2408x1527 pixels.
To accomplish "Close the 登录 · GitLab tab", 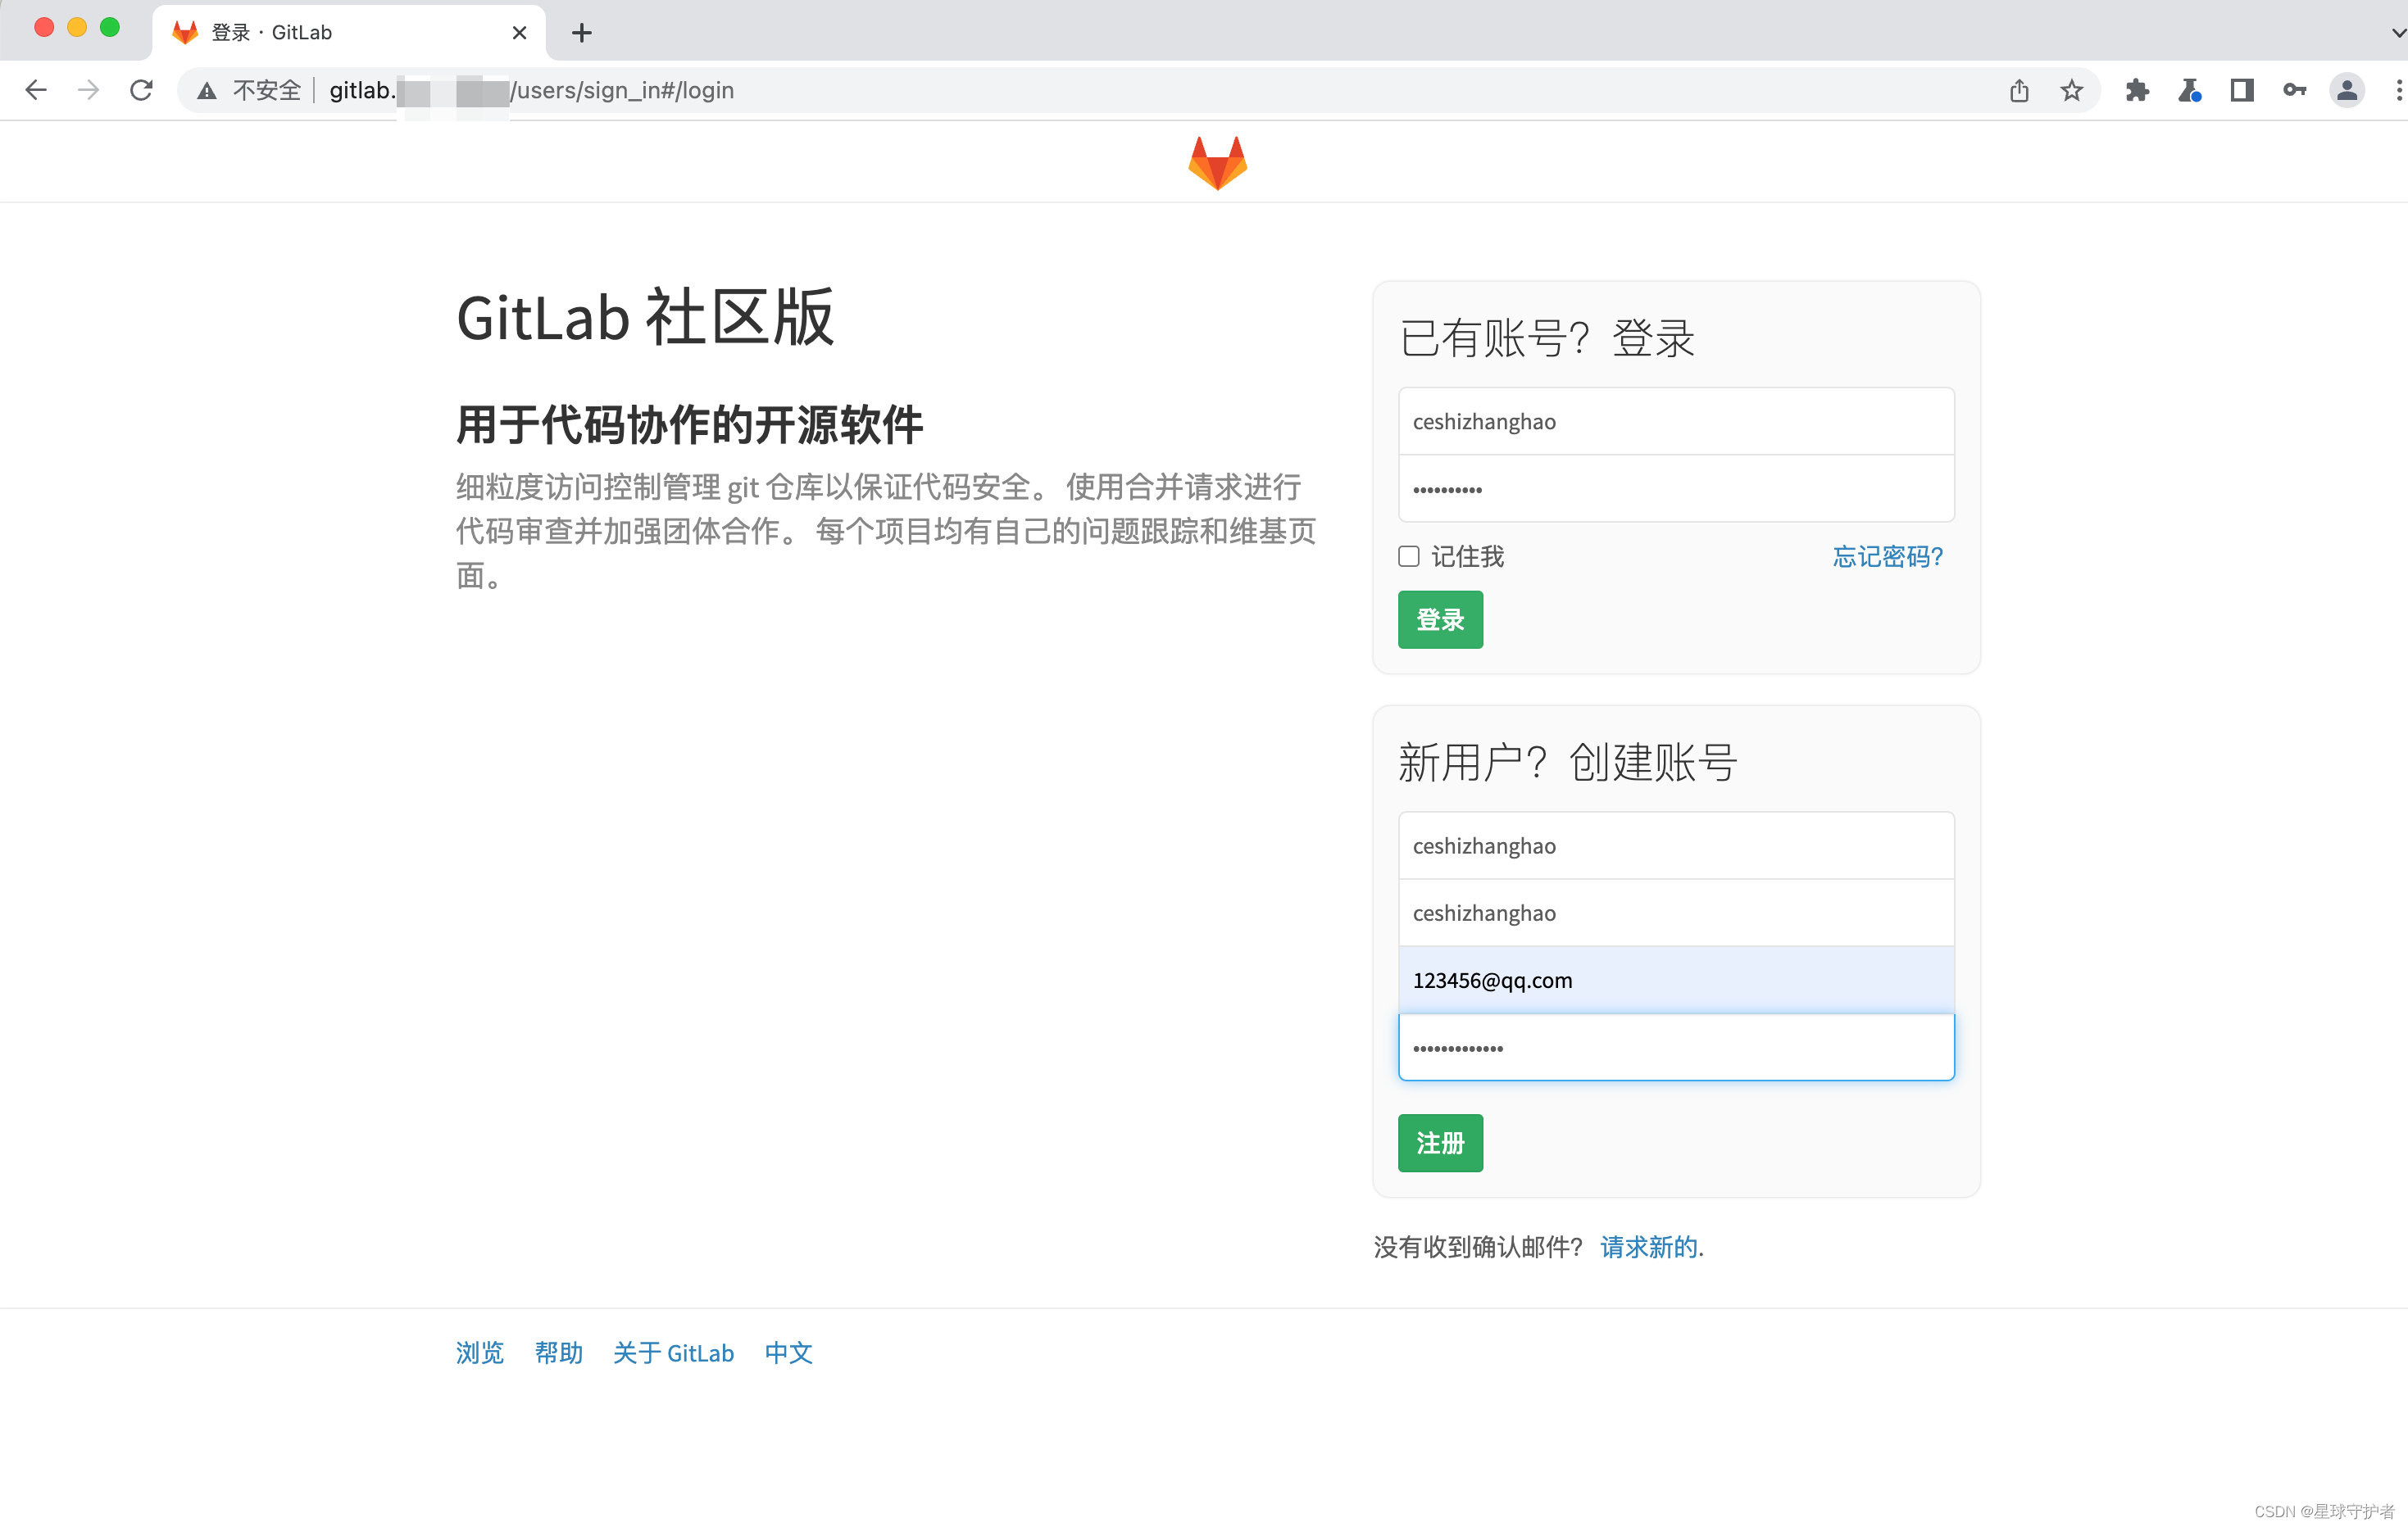I will pos(519,33).
